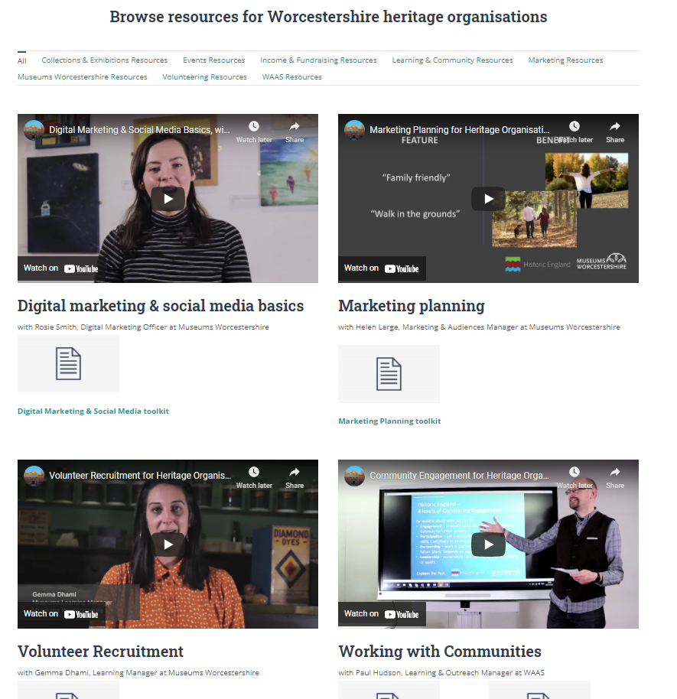Play the Volunteer Recruitment video
This screenshot has height=699, width=677.
point(168,545)
